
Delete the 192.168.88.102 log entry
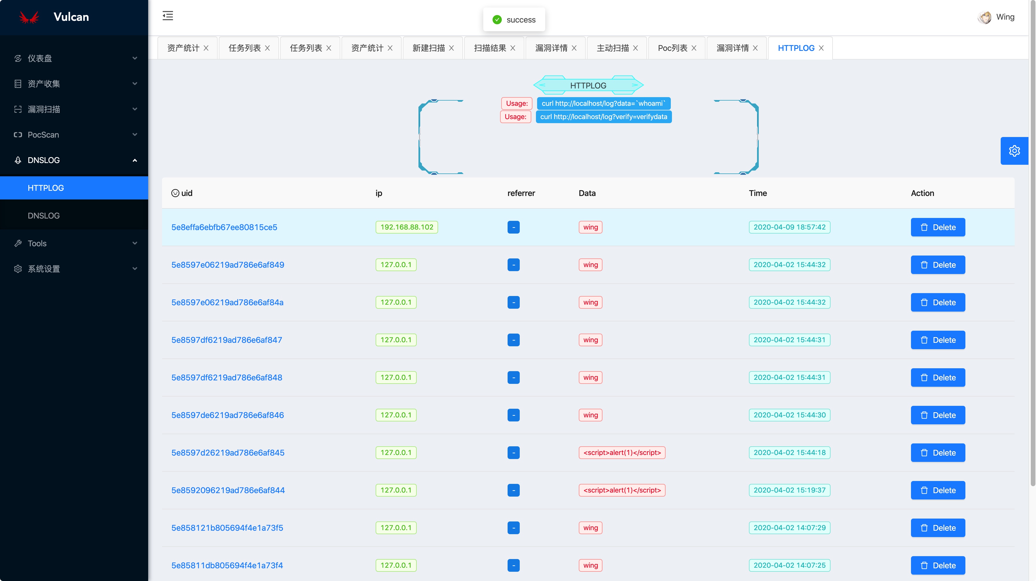tap(938, 227)
